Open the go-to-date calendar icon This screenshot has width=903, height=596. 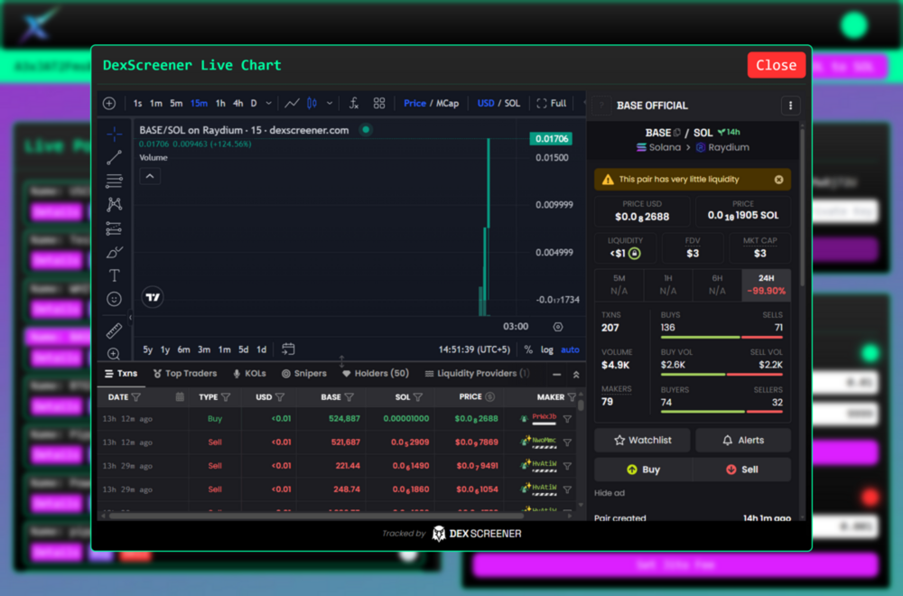(288, 349)
